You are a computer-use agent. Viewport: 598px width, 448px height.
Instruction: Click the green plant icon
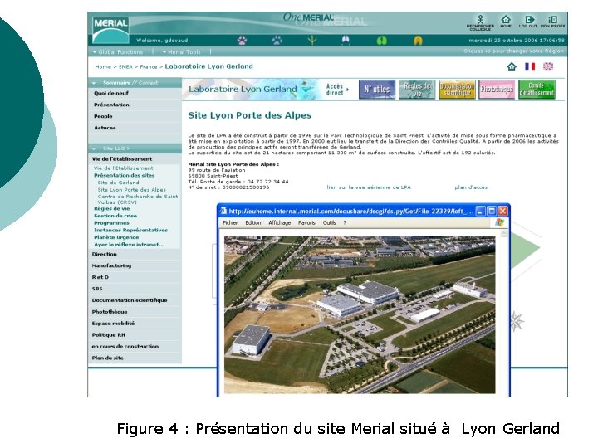312,40
